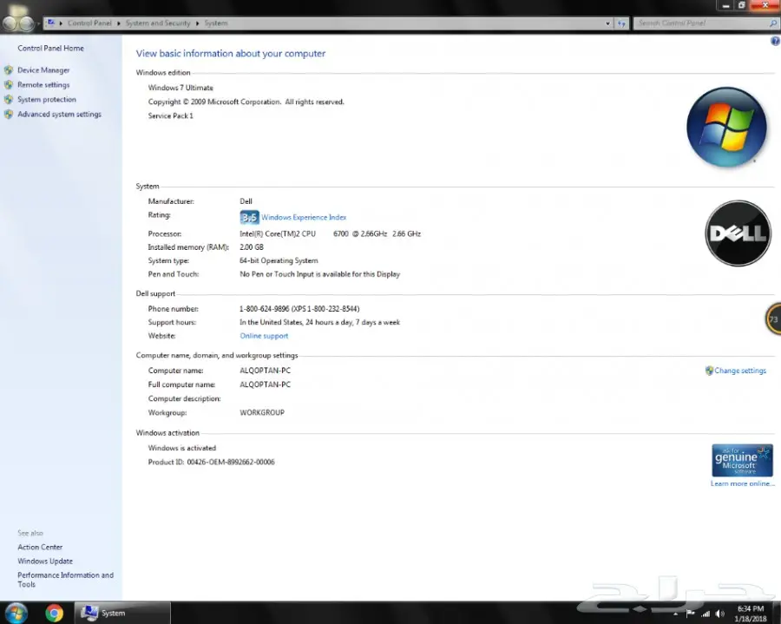Launch Google Chrome from the taskbar
This screenshot has height=624, width=781.
(54, 613)
